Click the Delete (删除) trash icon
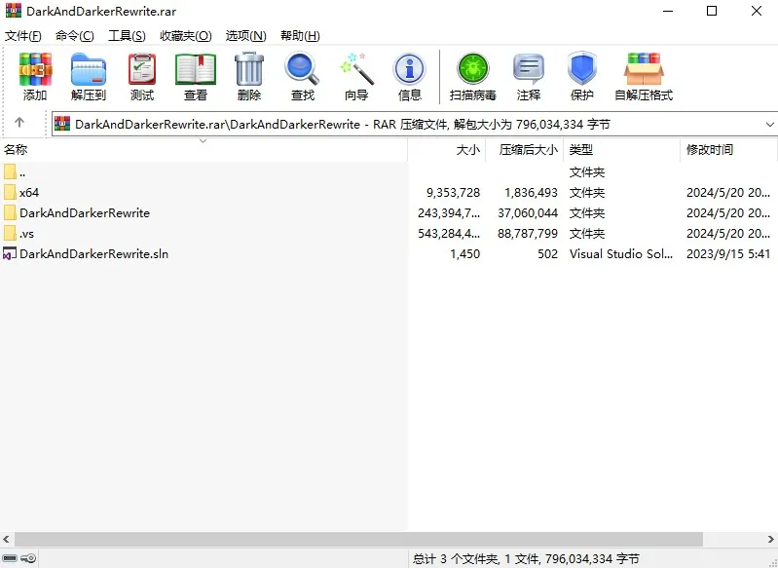778x568 pixels. point(248,69)
